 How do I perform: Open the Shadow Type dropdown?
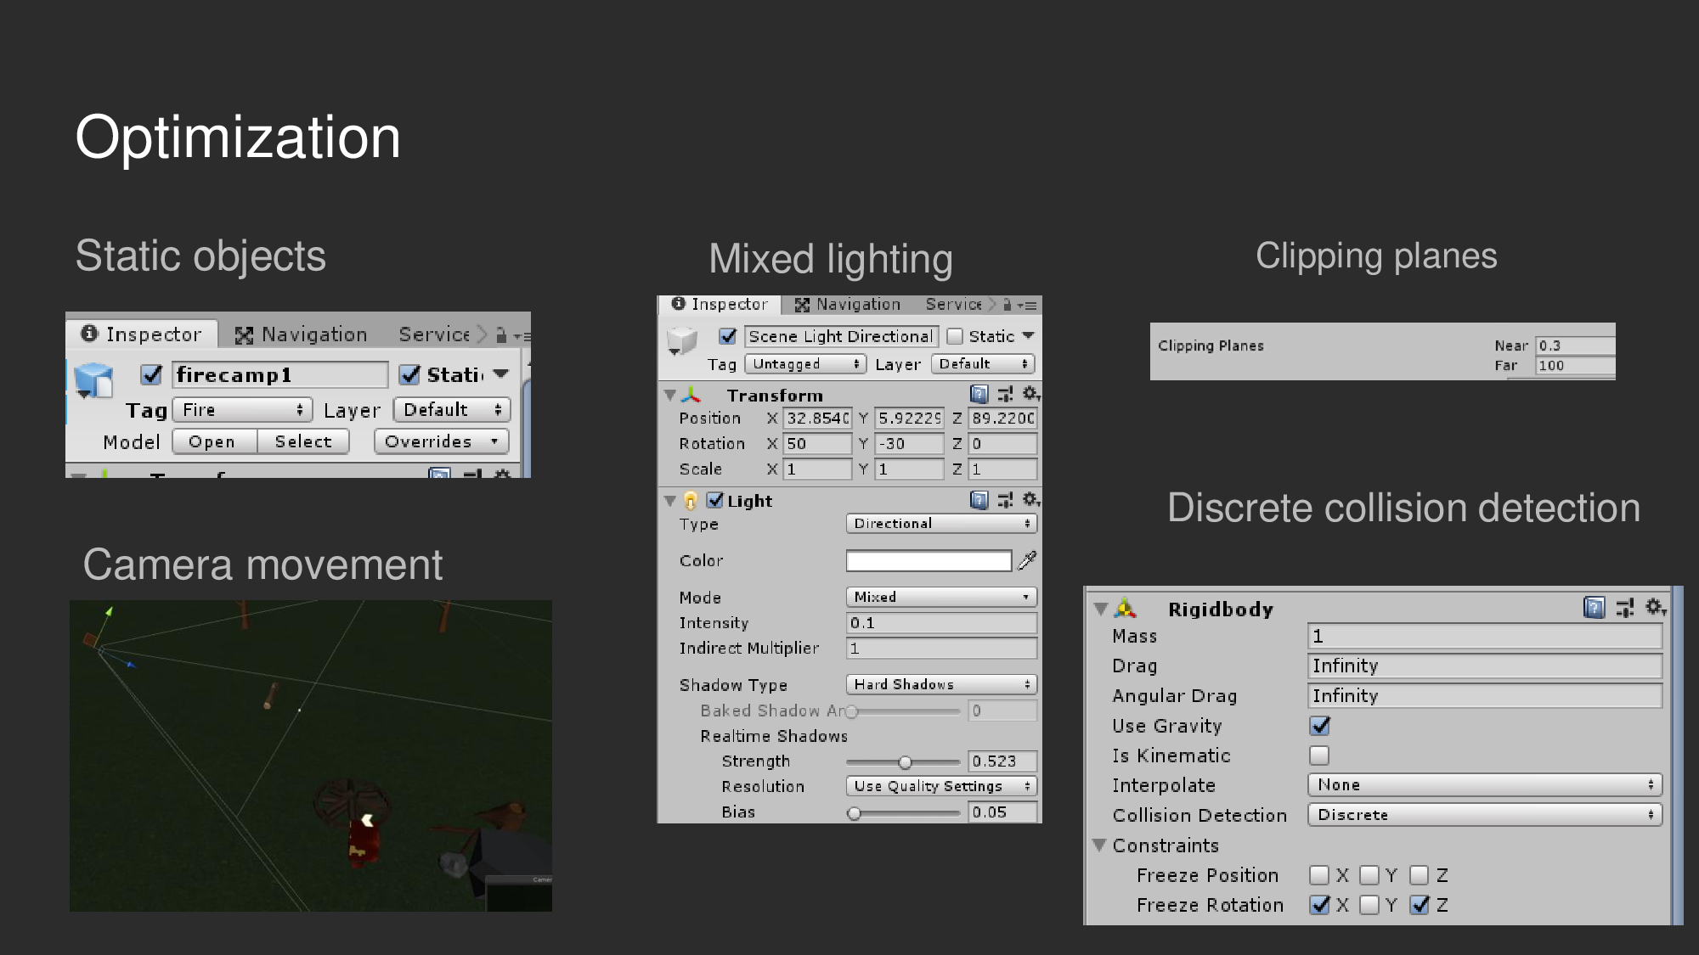941,684
